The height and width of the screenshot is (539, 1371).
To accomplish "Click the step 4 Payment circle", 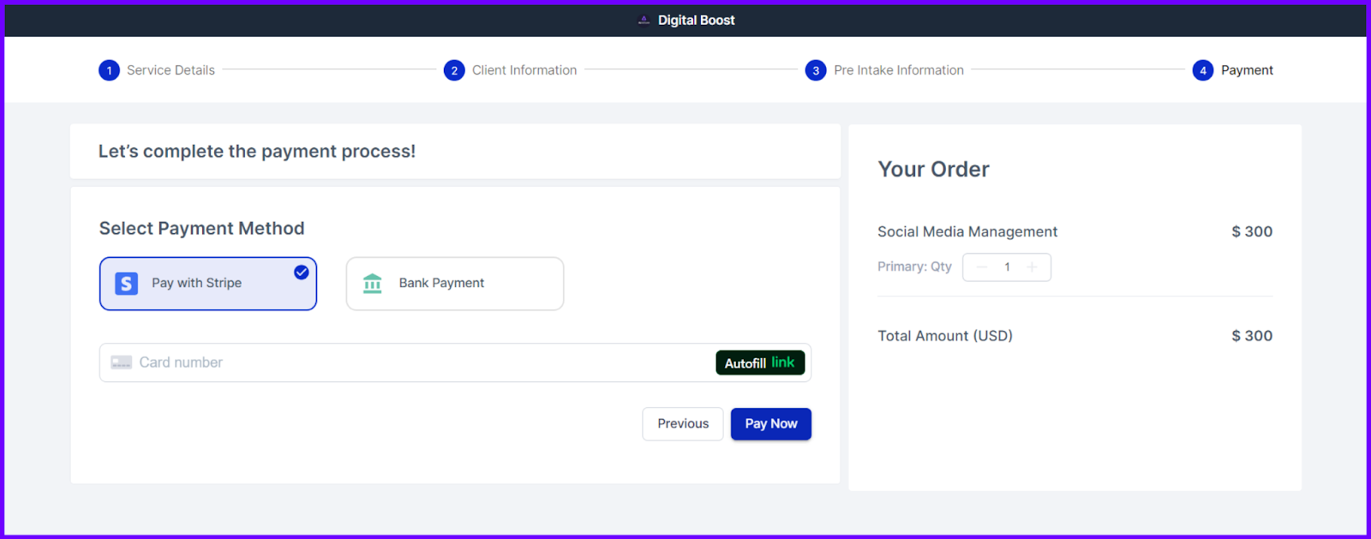I will 1203,69.
